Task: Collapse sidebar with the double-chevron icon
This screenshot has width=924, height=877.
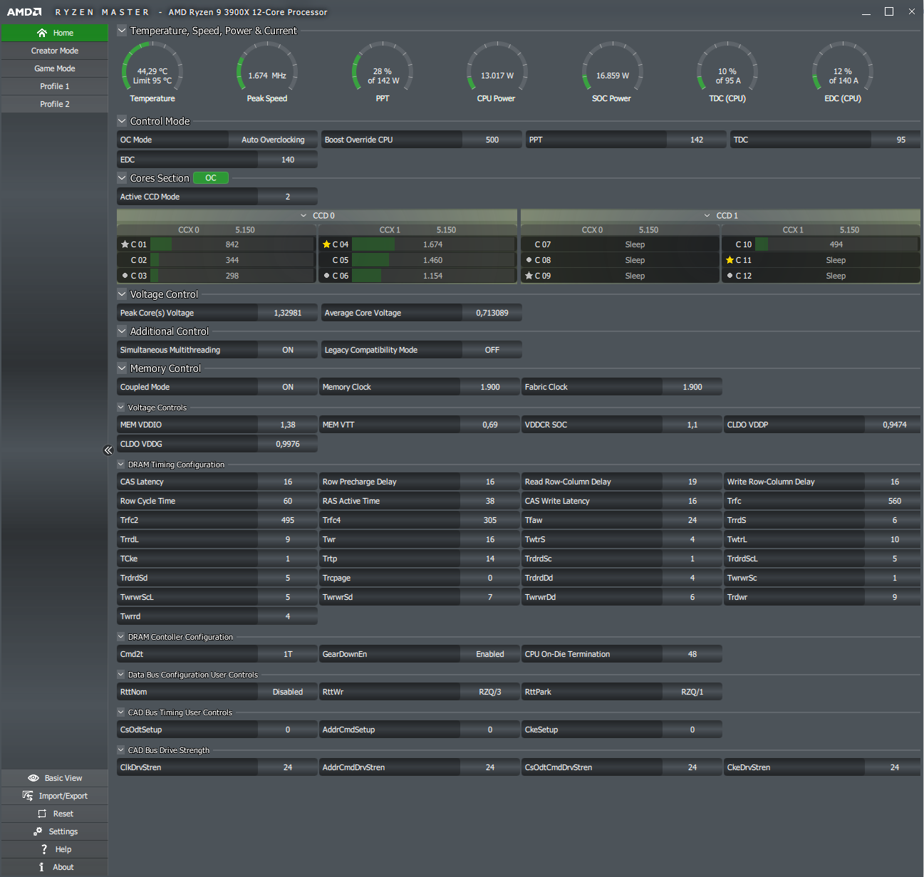Action: (108, 450)
